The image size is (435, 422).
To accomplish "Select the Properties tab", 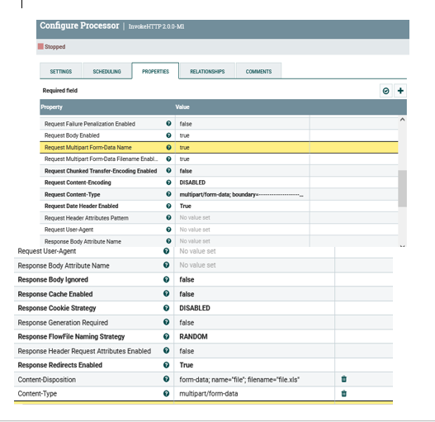I will coord(155,71).
